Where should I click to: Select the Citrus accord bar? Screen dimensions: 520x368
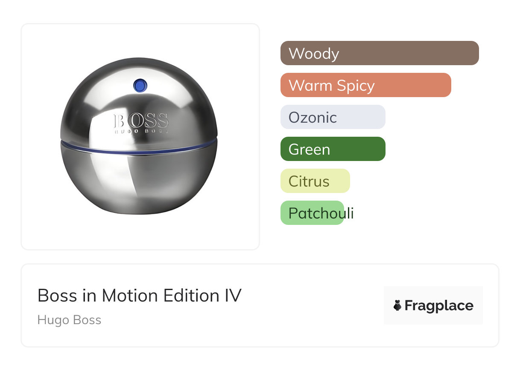coord(315,181)
